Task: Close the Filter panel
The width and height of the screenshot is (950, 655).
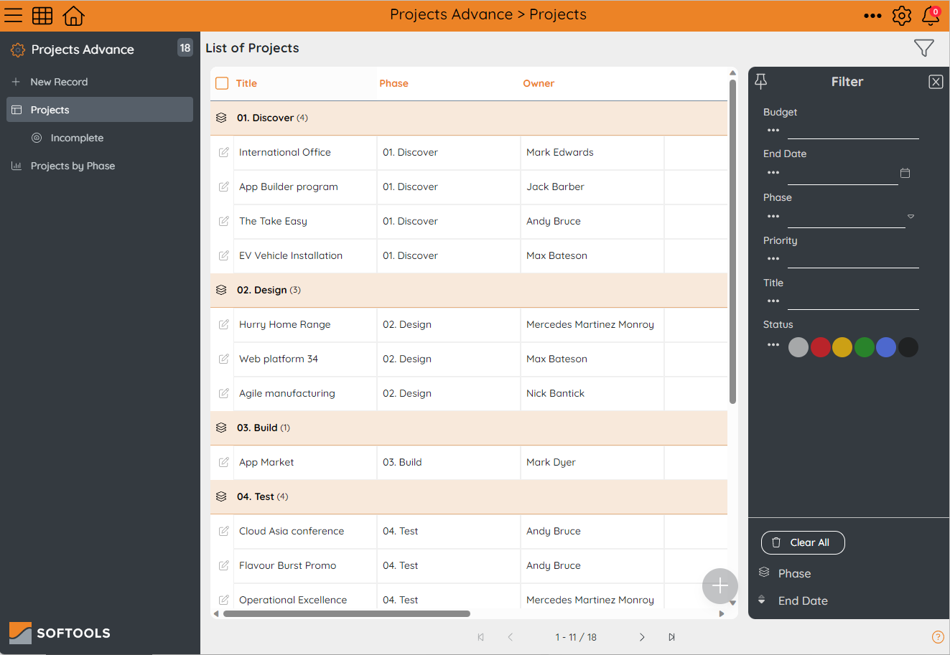Action: pos(936,82)
